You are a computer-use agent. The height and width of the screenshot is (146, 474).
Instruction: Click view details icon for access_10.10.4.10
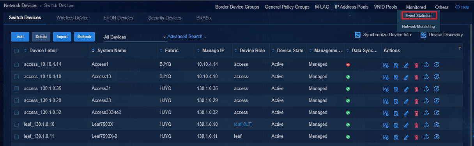(396, 77)
